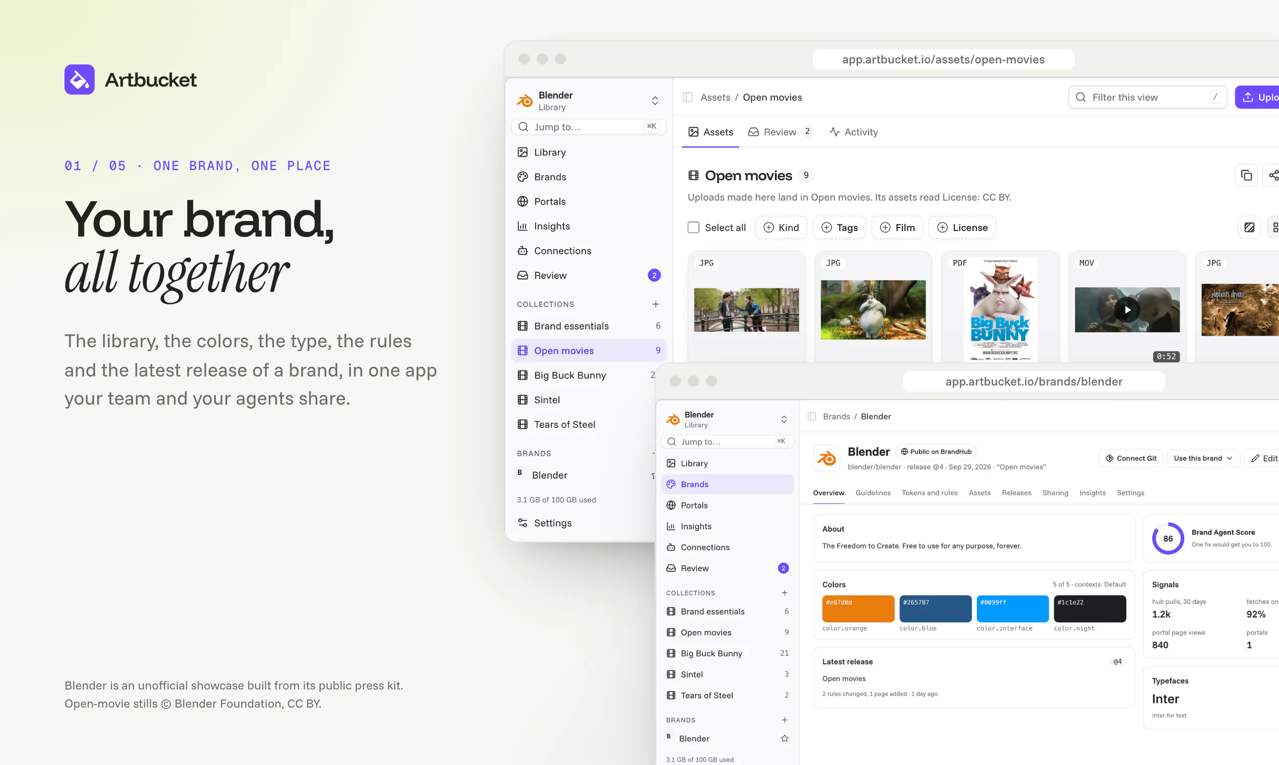Screen dimensions: 1279x765
Task: Add a Film filter
Action: pyautogui.click(x=897, y=227)
